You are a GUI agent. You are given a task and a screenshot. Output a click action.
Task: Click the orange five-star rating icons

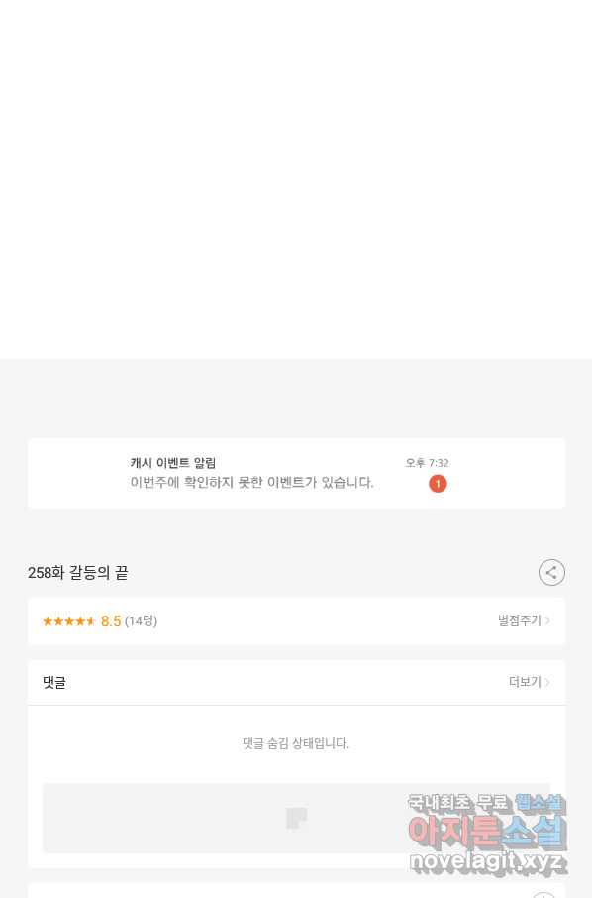(x=68, y=621)
